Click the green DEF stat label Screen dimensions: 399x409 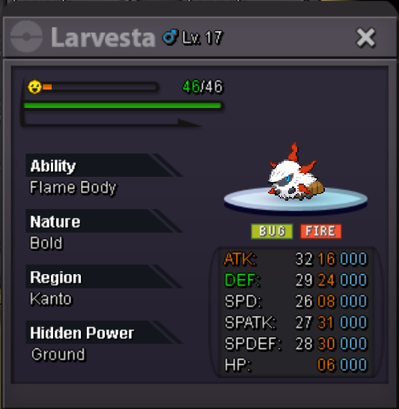242,280
